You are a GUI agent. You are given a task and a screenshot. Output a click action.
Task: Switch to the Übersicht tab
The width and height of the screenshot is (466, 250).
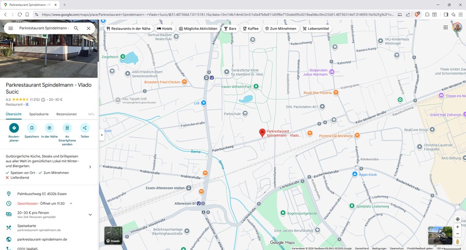(14, 114)
